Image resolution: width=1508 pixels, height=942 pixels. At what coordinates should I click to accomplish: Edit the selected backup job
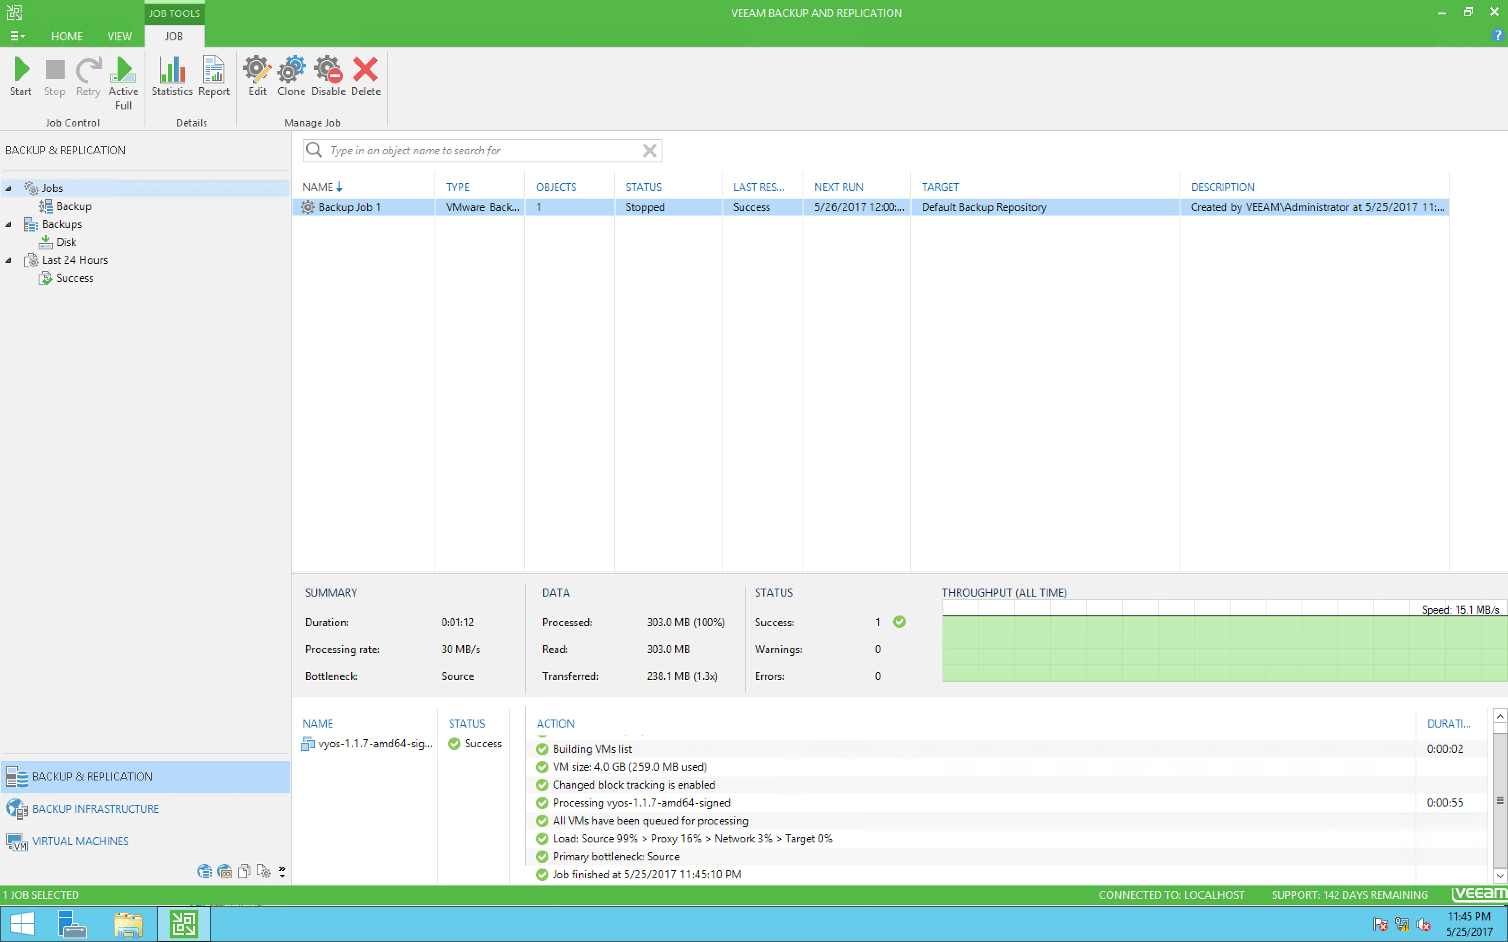257,76
